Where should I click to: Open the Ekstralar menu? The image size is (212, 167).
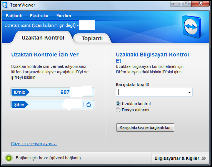(x=39, y=16)
